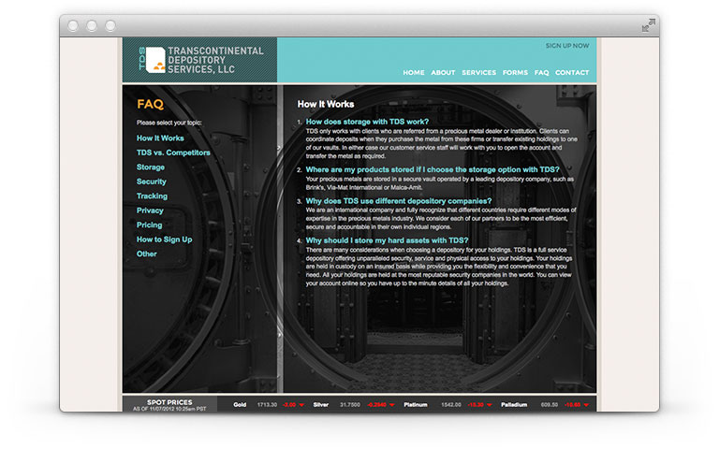This screenshot has width=719, height=449.
Task: Open the HOME menu item
Action: tap(414, 72)
